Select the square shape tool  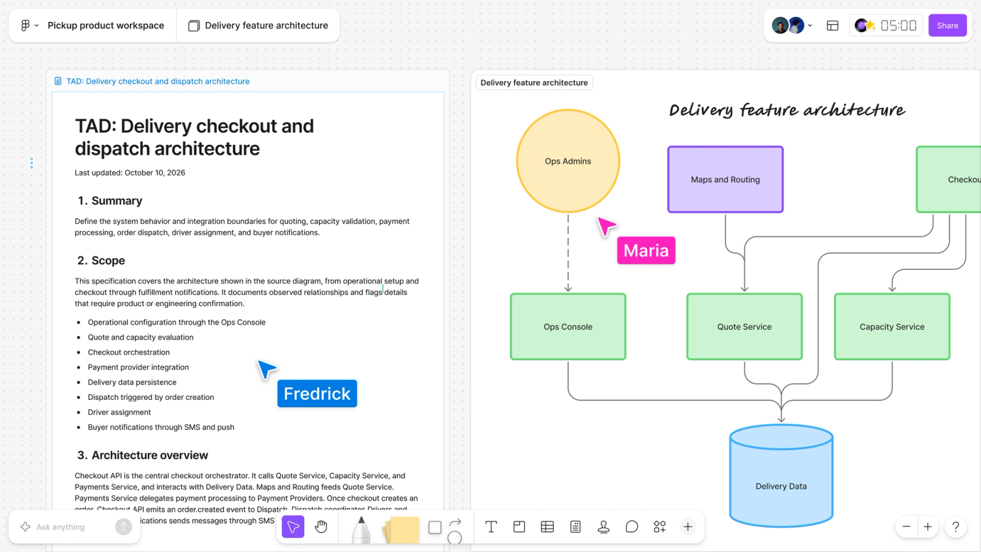click(435, 527)
